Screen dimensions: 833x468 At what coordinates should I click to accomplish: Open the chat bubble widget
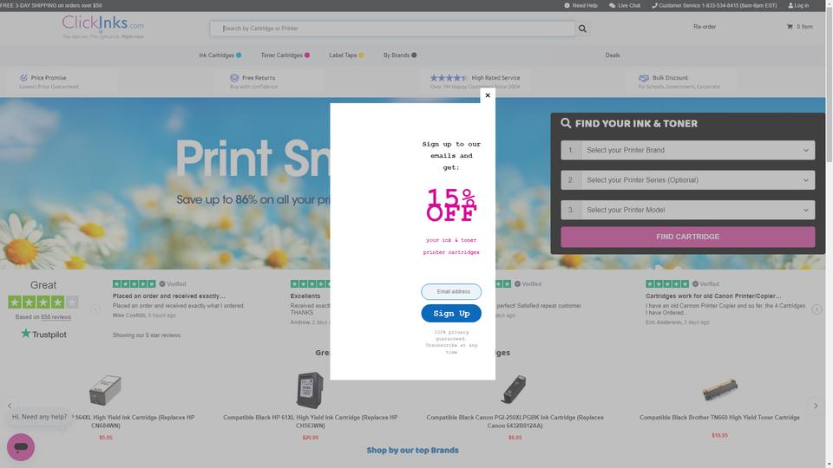pyautogui.click(x=21, y=447)
